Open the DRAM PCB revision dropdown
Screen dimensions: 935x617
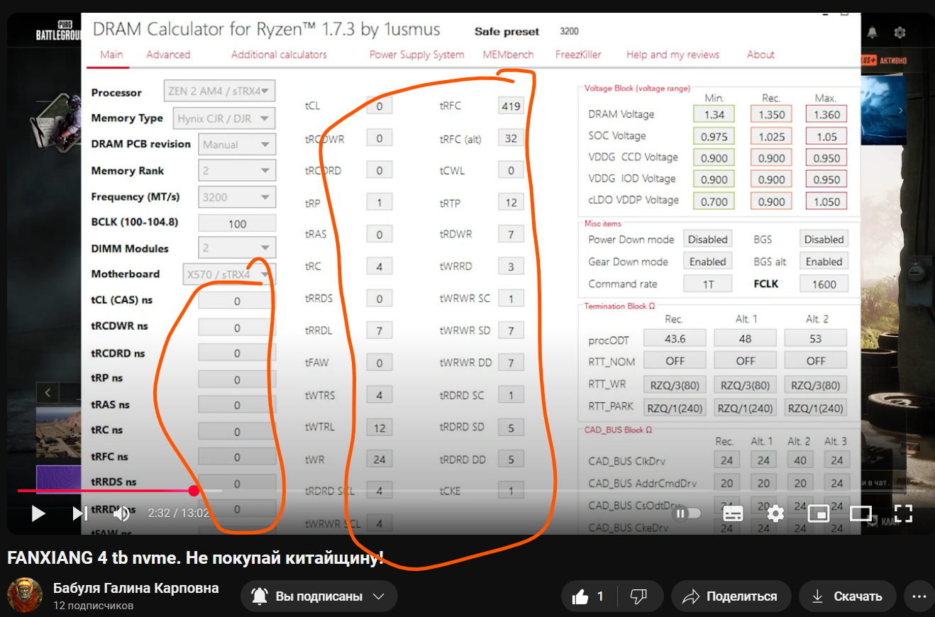(x=237, y=144)
